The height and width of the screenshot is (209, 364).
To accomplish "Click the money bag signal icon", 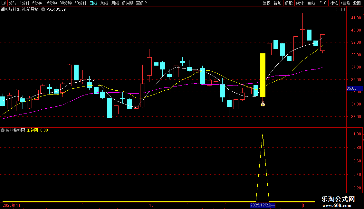I will [263, 104].
